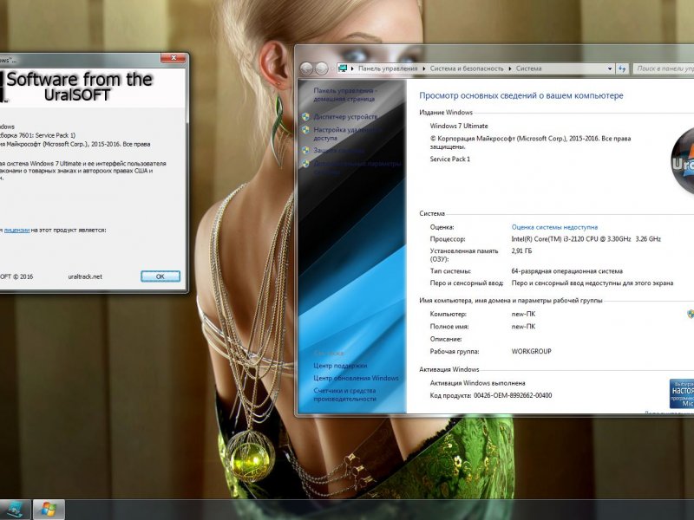Expand the arrow after Панель управления breadcrumb
694x520 pixels.
coord(423,68)
